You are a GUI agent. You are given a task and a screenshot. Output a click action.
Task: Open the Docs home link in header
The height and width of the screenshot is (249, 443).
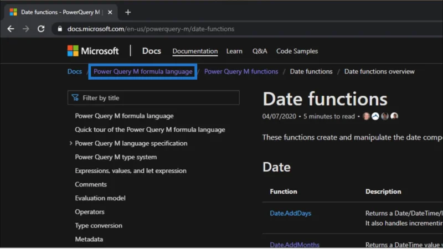click(151, 51)
